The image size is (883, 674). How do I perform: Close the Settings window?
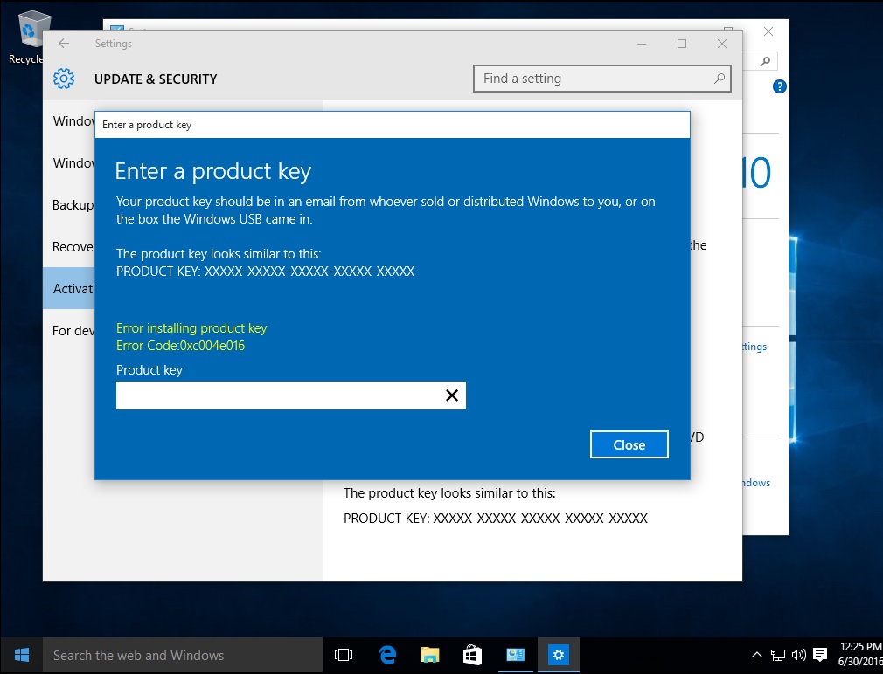click(x=722, y=44)
